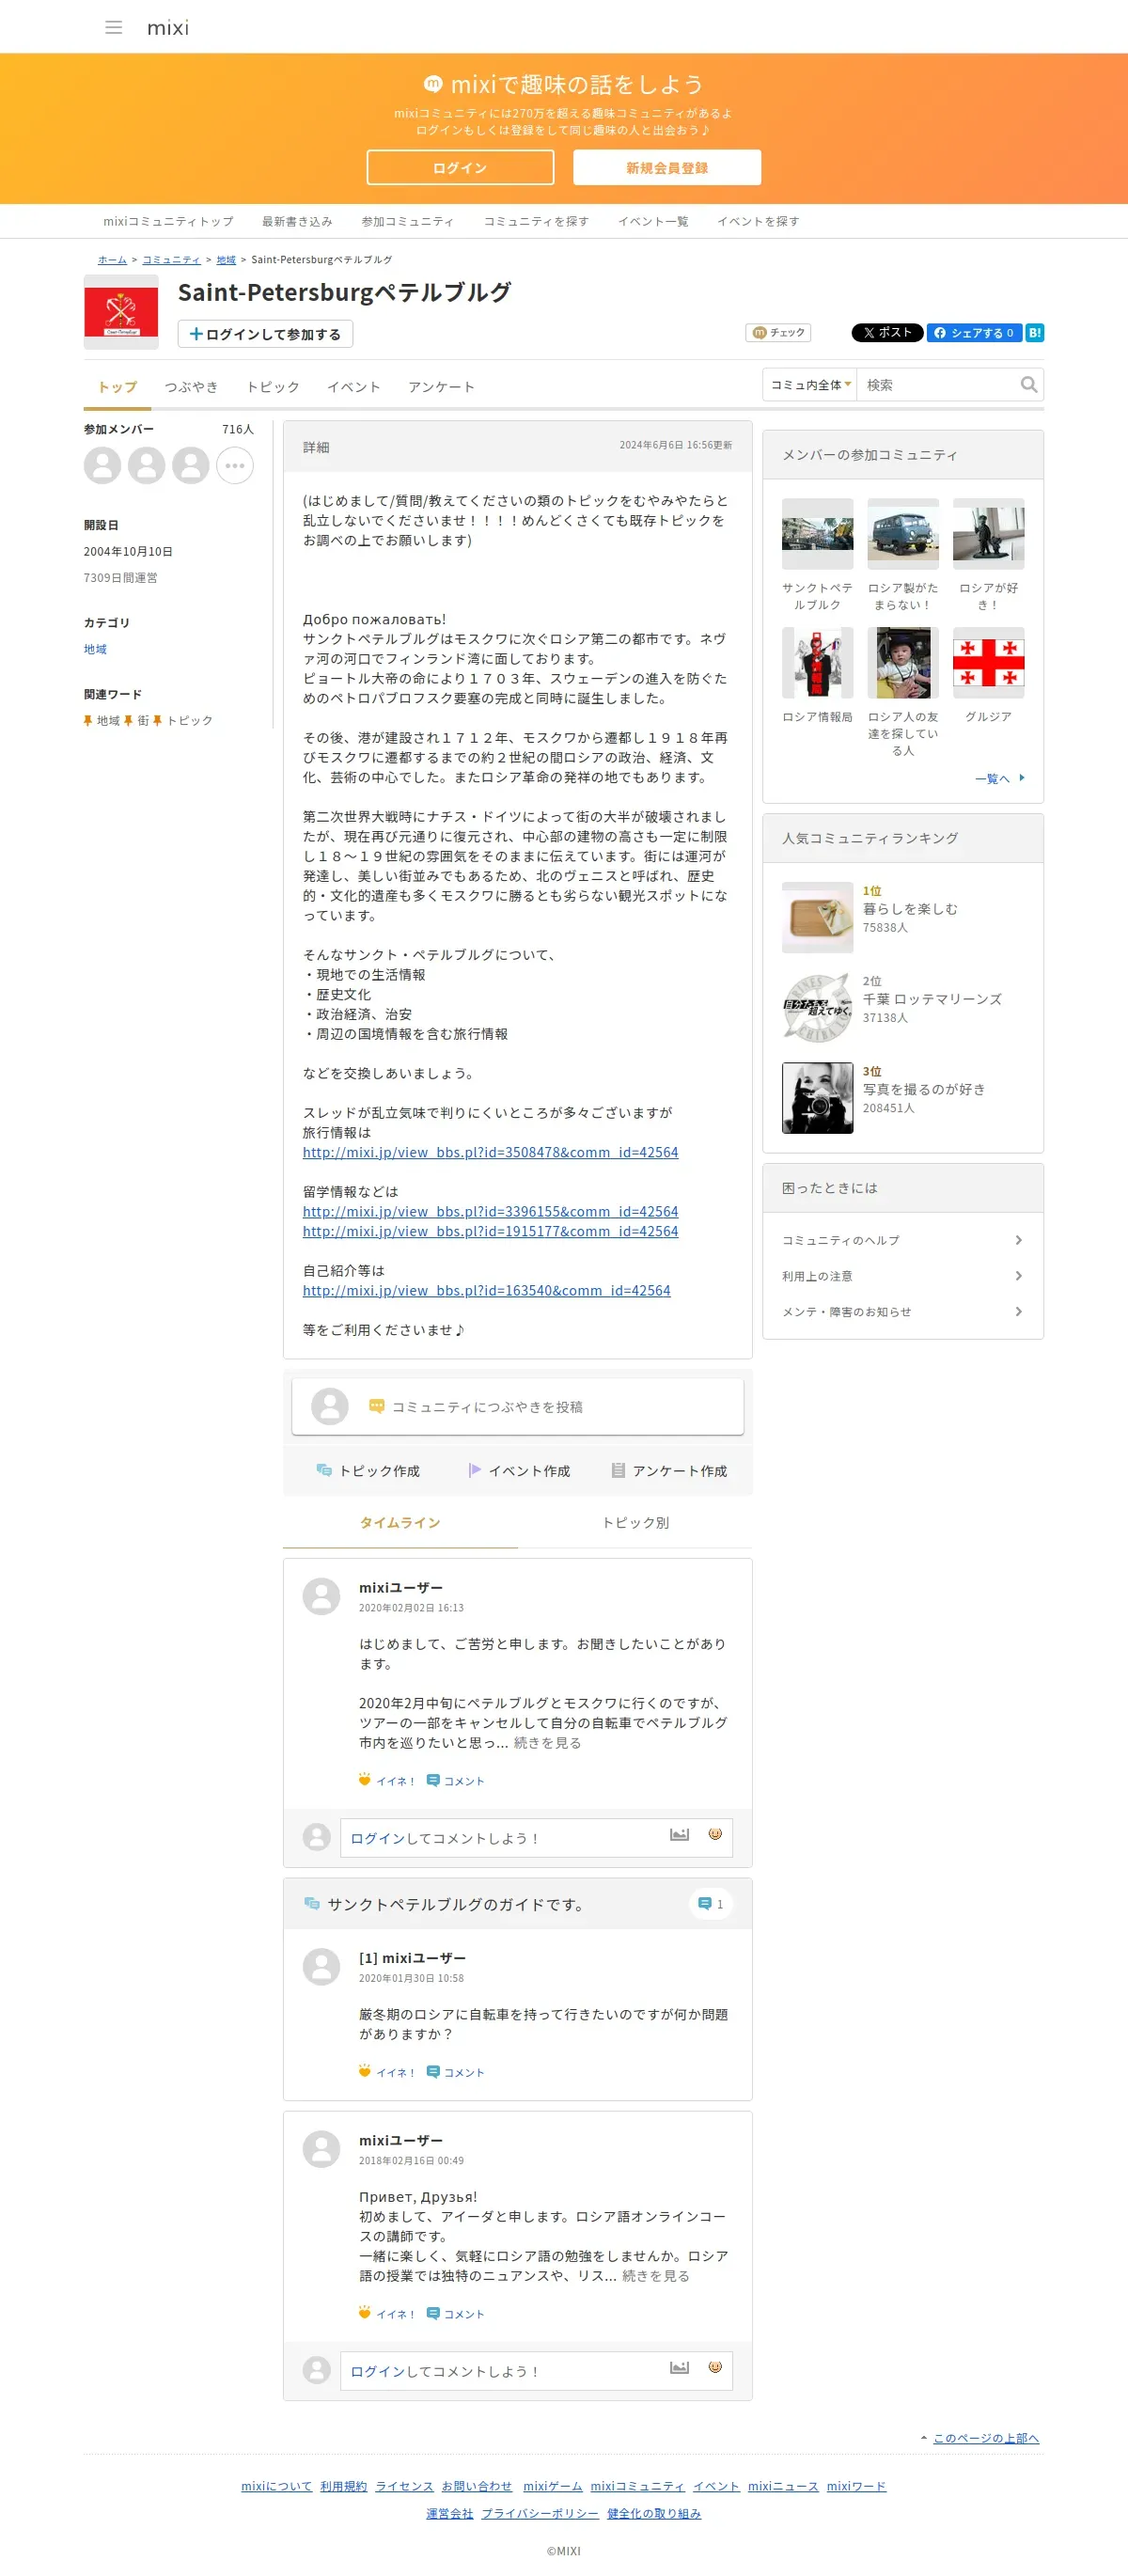
Task: Switch to the アンケート tab
Action: tap(441, 387)
